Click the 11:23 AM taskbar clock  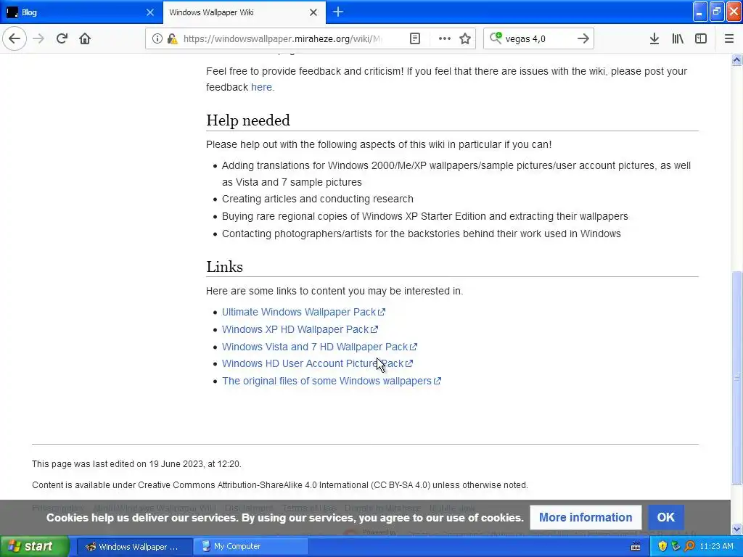(716, 547)
